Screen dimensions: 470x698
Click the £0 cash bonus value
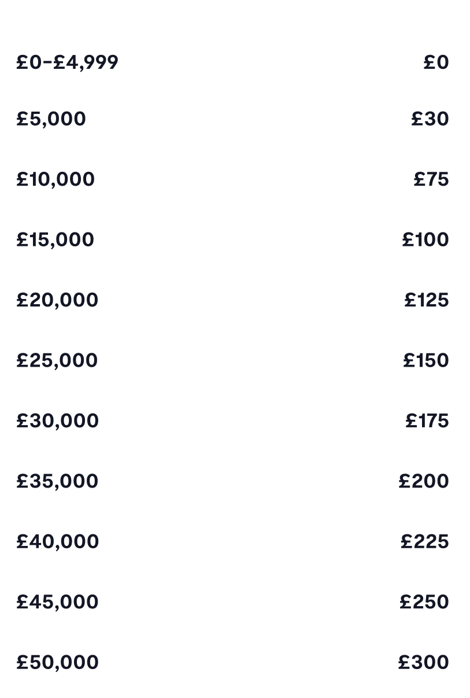coord(436,62)
